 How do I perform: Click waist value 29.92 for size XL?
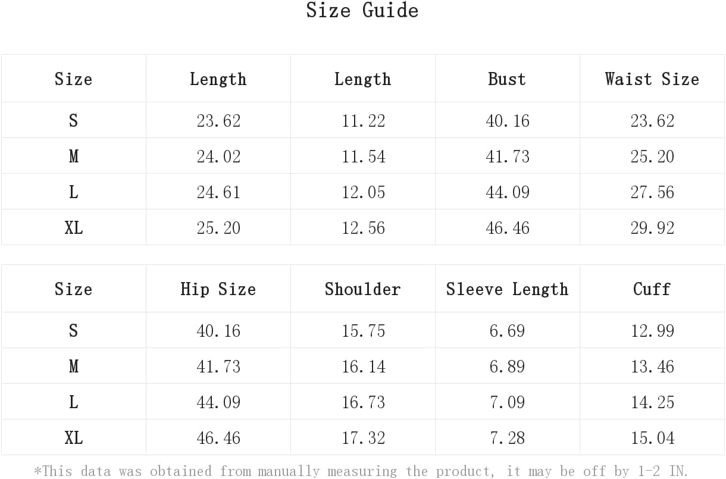click(652, 228)
